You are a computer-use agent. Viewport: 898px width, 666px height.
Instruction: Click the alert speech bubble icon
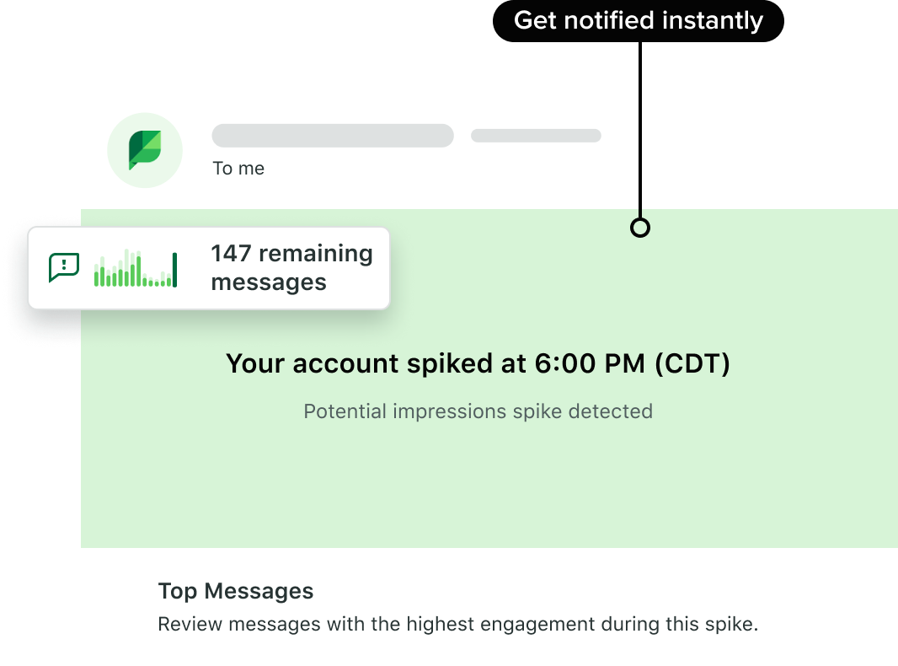[64, 267]
